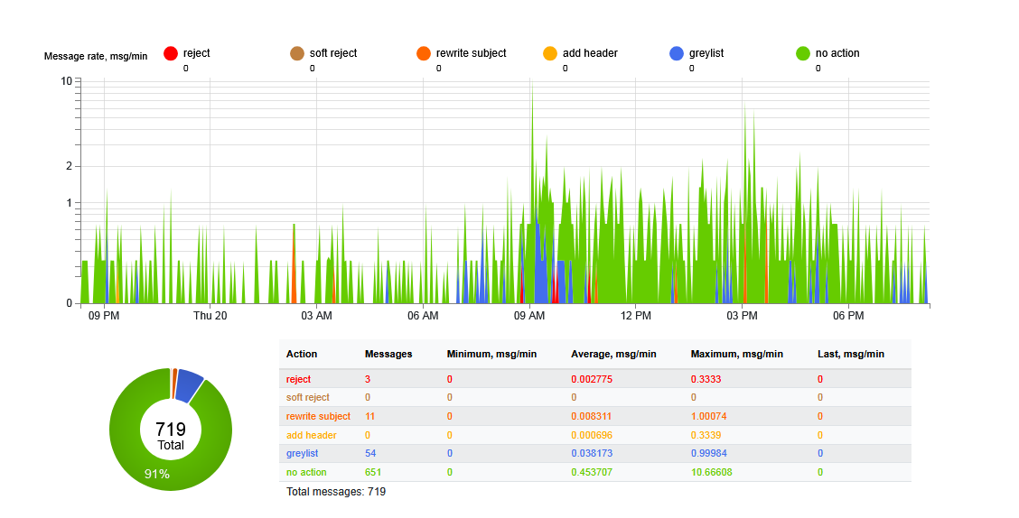This screenshot has width=1019, height=518.
Task: Click the 09 AM time axis label
Action: (529, 315)
